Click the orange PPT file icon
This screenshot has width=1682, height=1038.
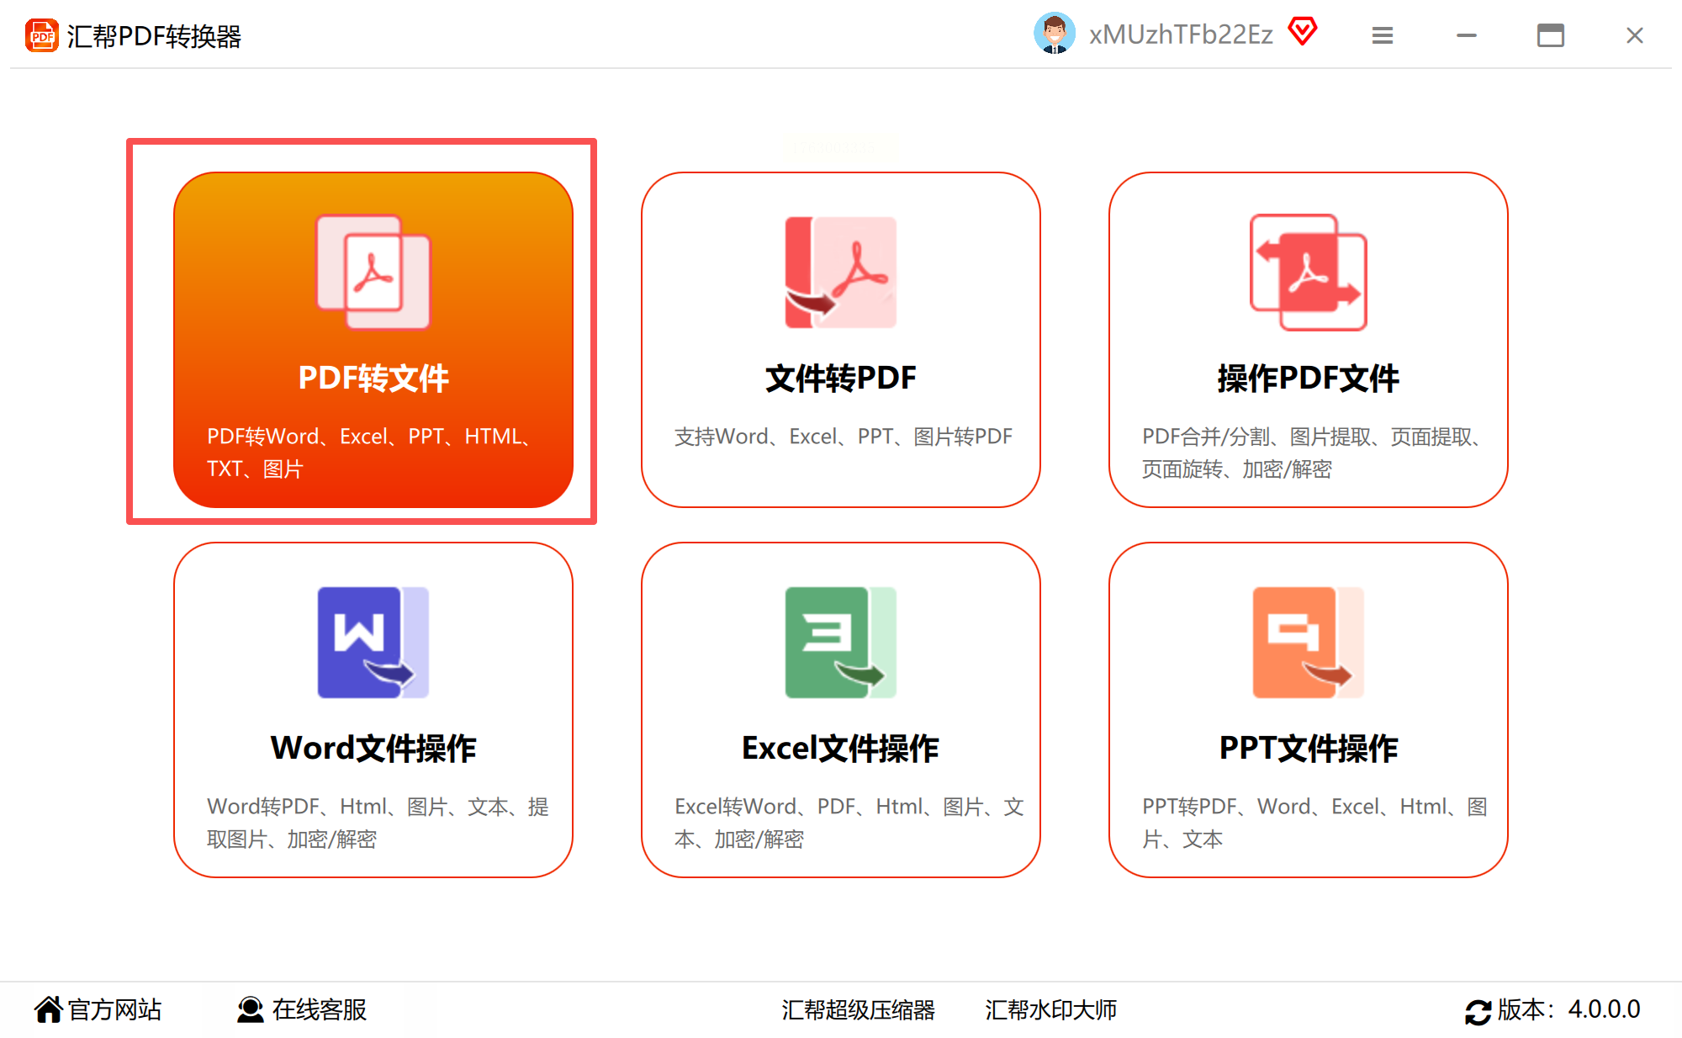point(1308,642)
